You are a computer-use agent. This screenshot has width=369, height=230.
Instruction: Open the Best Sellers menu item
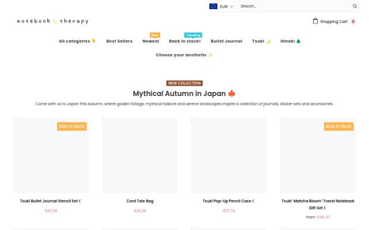119,41
